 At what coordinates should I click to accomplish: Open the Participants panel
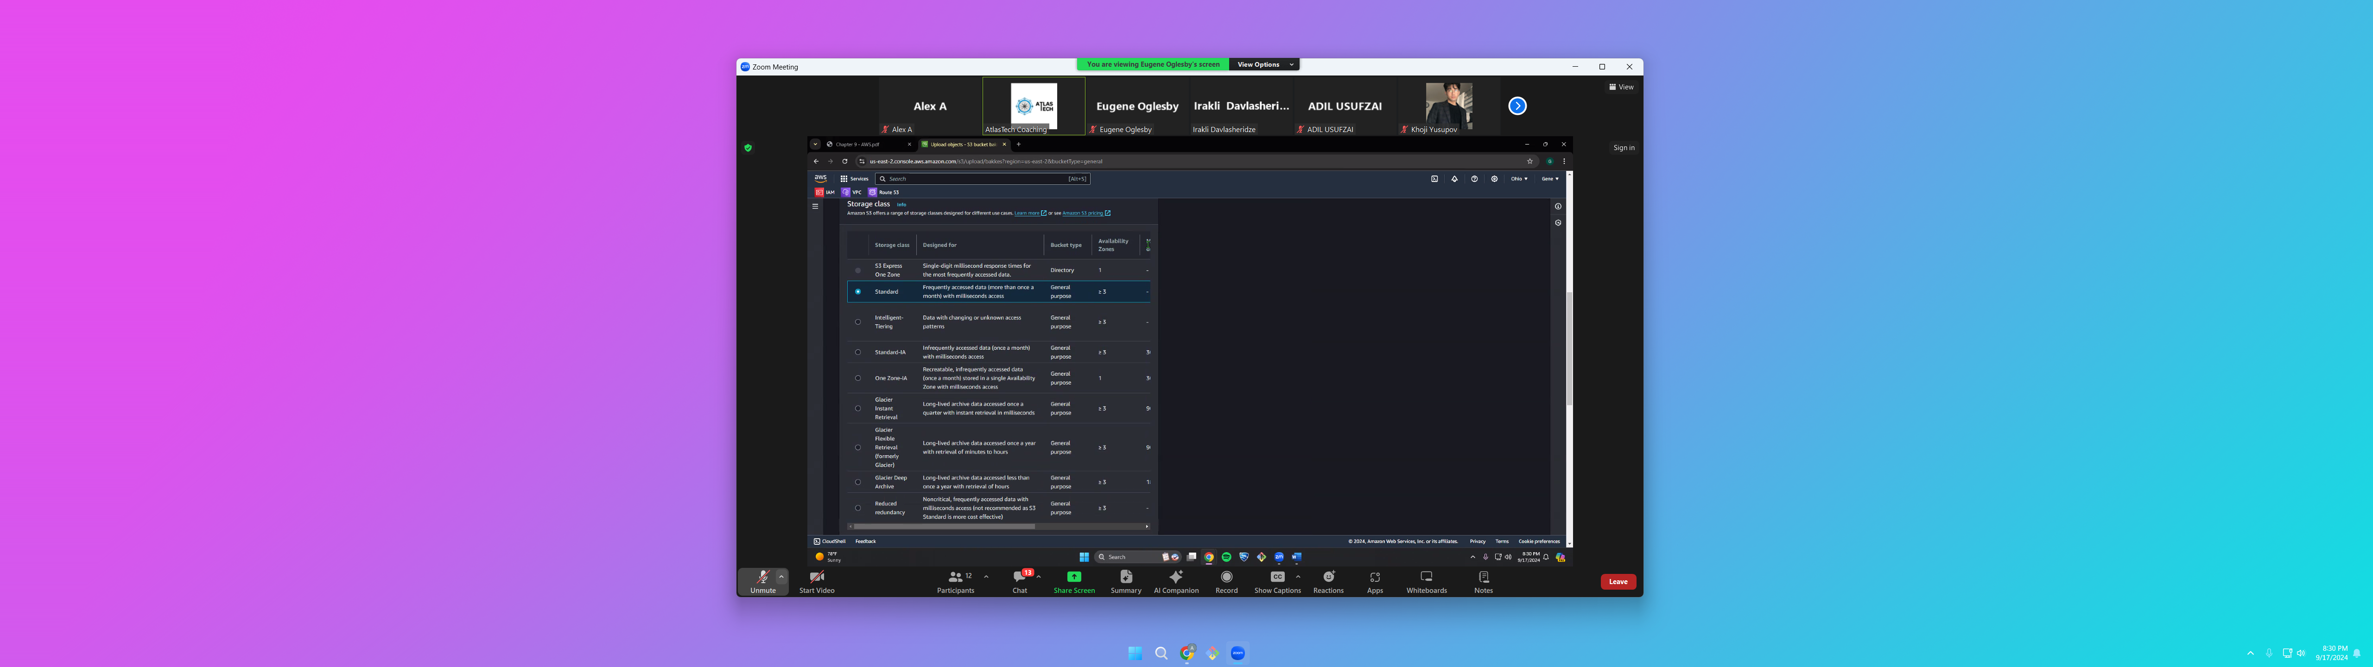(x=955, y=578)
